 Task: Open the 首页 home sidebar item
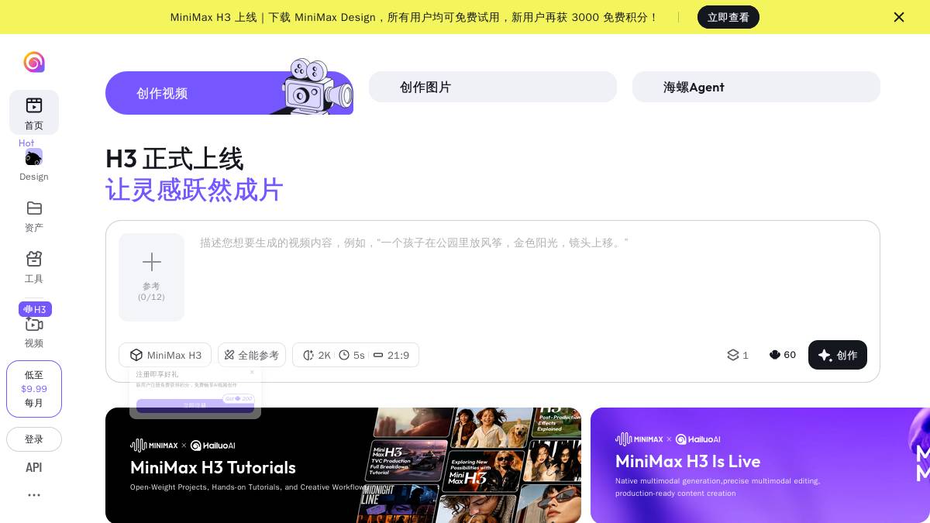tap(34, 112)
